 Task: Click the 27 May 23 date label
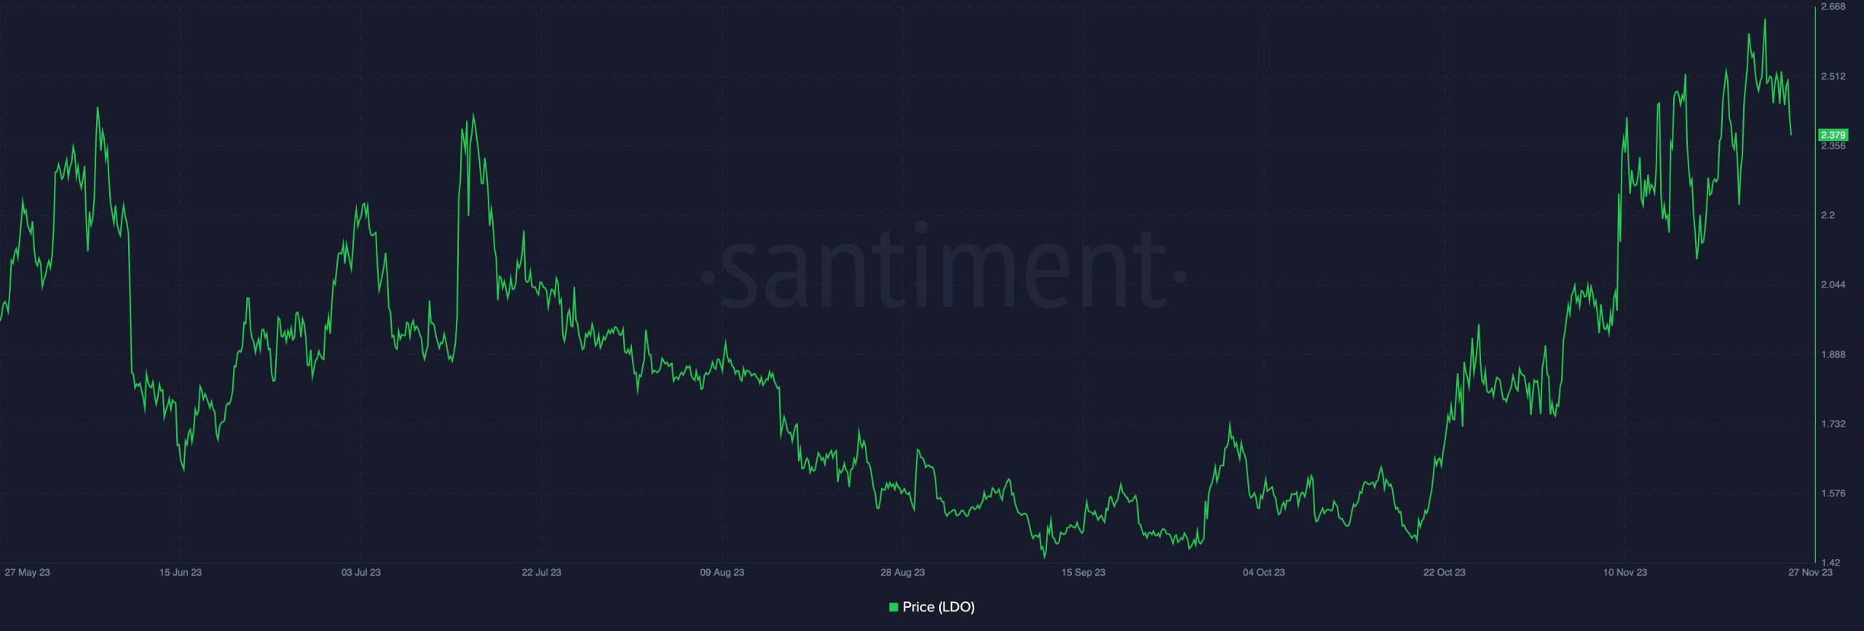pyautogui.click(x=27, y=572)
